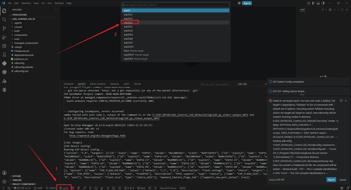Open the ESP-IDF output channel dropdown

pos(252,84)
